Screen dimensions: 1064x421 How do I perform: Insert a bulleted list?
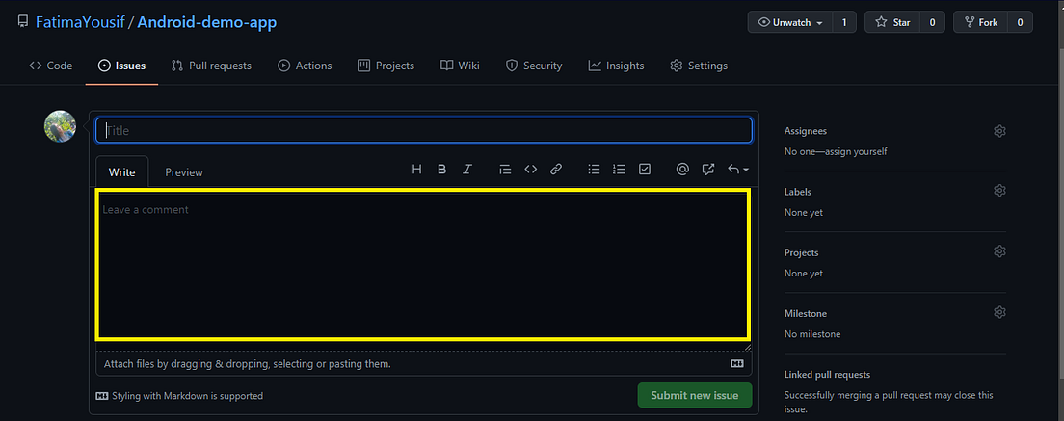point(594,170)
